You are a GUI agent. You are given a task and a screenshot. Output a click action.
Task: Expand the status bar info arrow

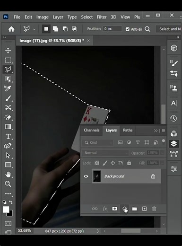click(x=98, y=231)
